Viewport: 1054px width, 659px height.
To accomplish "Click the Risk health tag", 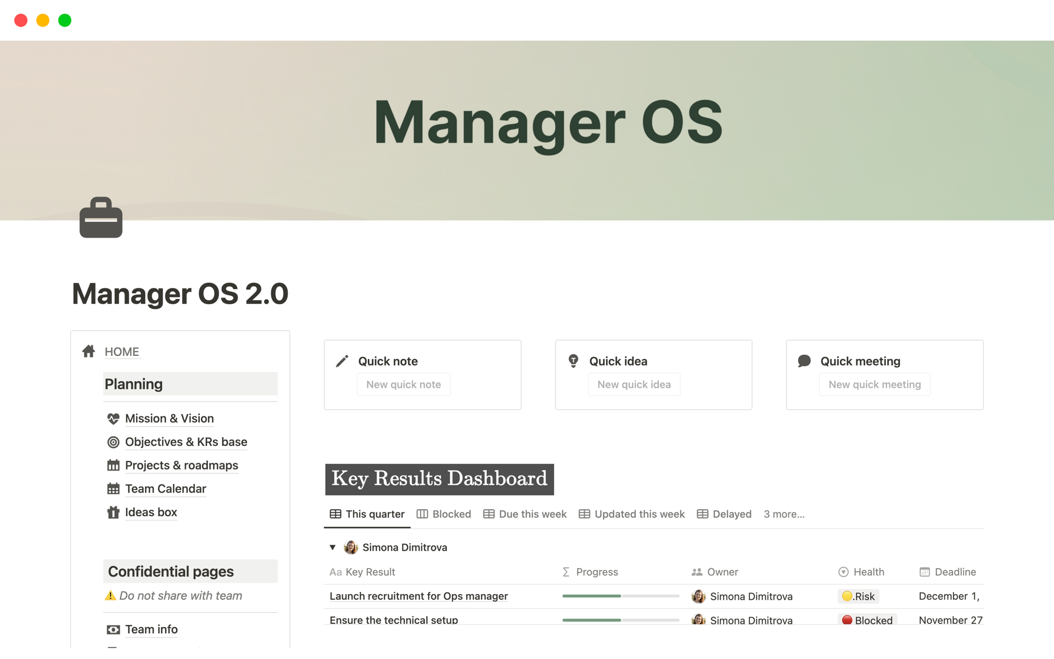I will click(858, 596).
